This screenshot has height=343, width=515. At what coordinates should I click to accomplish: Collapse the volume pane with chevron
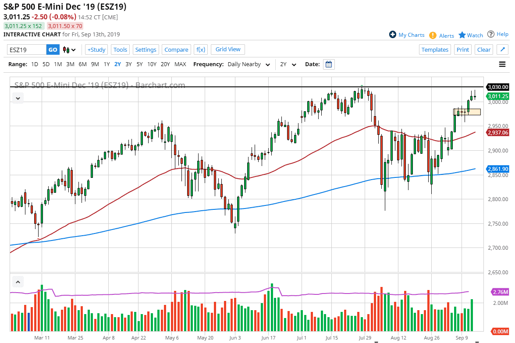(18, 282)
